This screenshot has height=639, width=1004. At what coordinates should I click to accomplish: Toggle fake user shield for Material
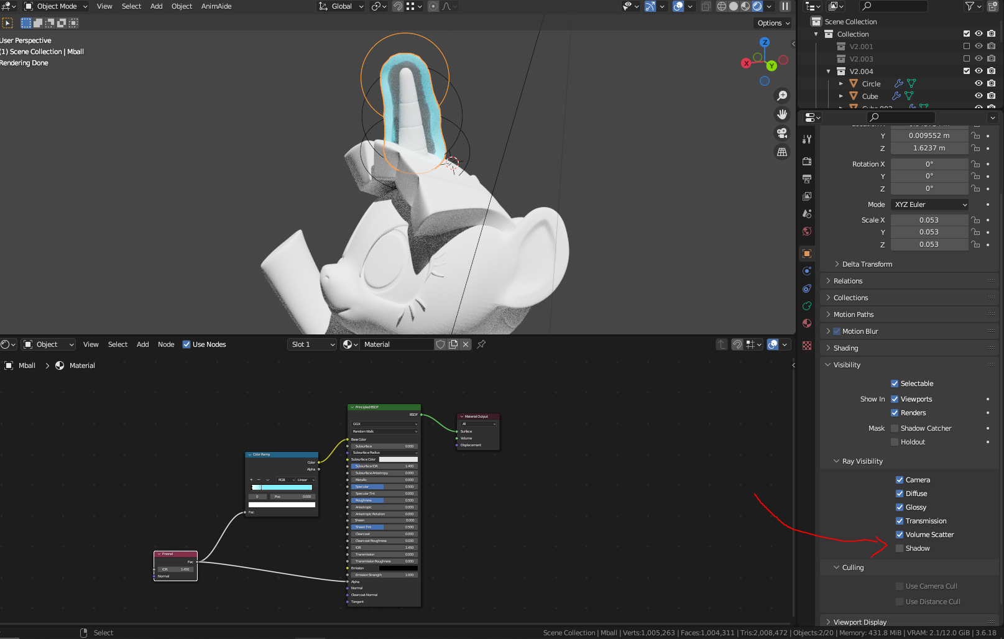(x=440, y=344)
